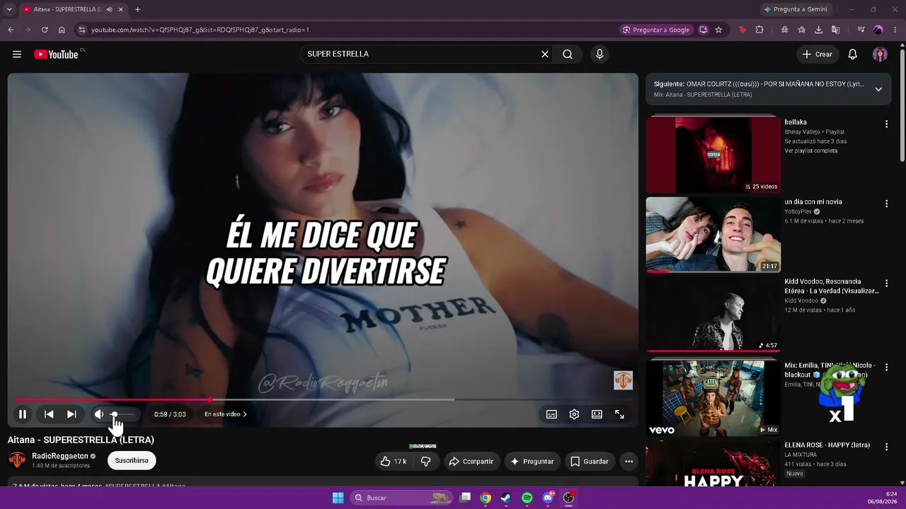This screenshot has height=509, width=906.
Task: Bookmark this page with the star
Action: (x=718, y=30)
